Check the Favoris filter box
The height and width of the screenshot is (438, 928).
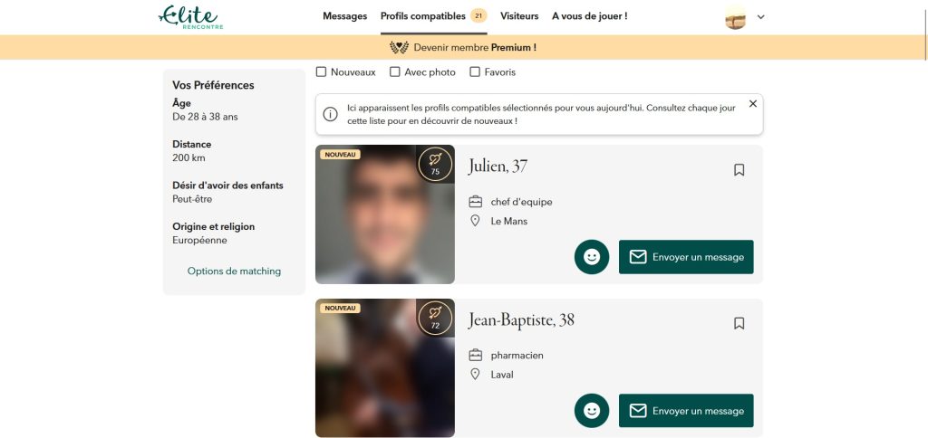[475, 72]
